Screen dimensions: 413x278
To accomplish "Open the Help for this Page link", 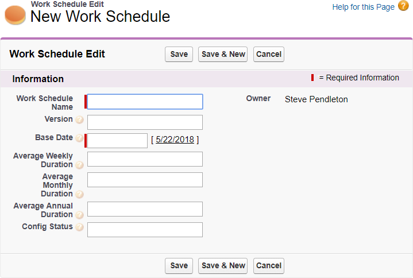I will pyautogui.click(x=363, y=7).
